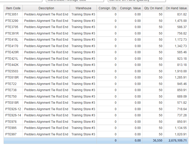Click the On Hand Value 689.09
This screenshot has width=193, height=148.
(x=182, y=97)
